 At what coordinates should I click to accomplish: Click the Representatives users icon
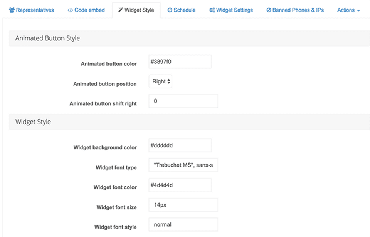[12, 10]
